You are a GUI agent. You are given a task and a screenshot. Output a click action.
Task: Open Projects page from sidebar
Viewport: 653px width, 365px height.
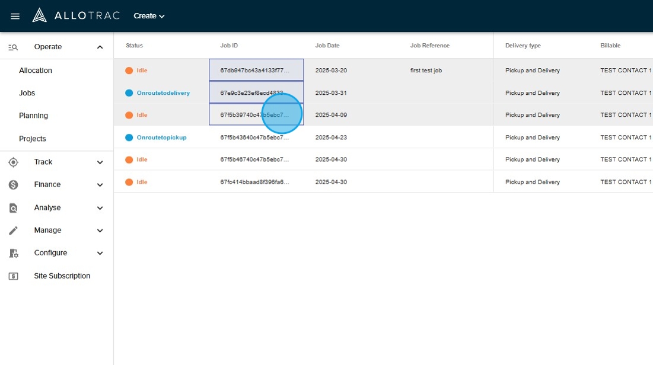pyautogui.click(x=33, y=139)
